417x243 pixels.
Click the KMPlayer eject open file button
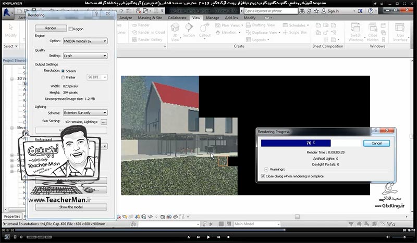pyautogui.click(x=189, y=237)
